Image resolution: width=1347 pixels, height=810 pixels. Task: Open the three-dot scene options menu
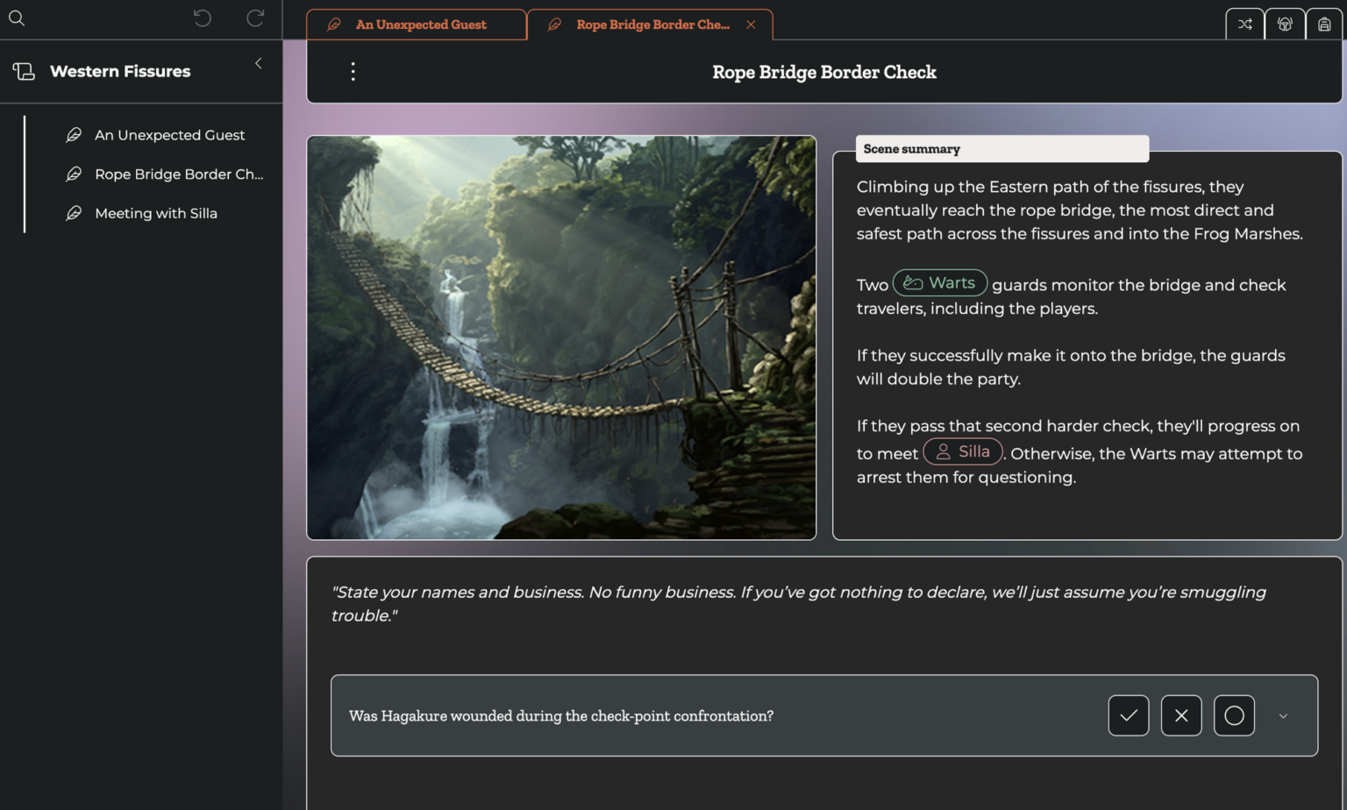(x=353, y=72)
